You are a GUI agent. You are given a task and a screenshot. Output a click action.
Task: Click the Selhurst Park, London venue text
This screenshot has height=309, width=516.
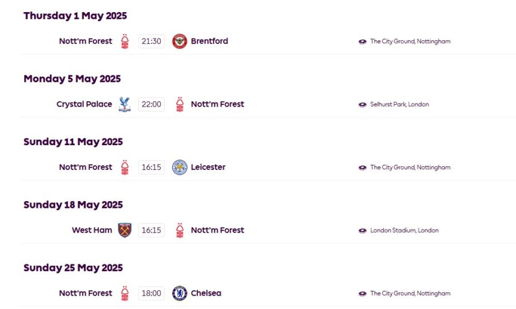(x=400, y=105)
